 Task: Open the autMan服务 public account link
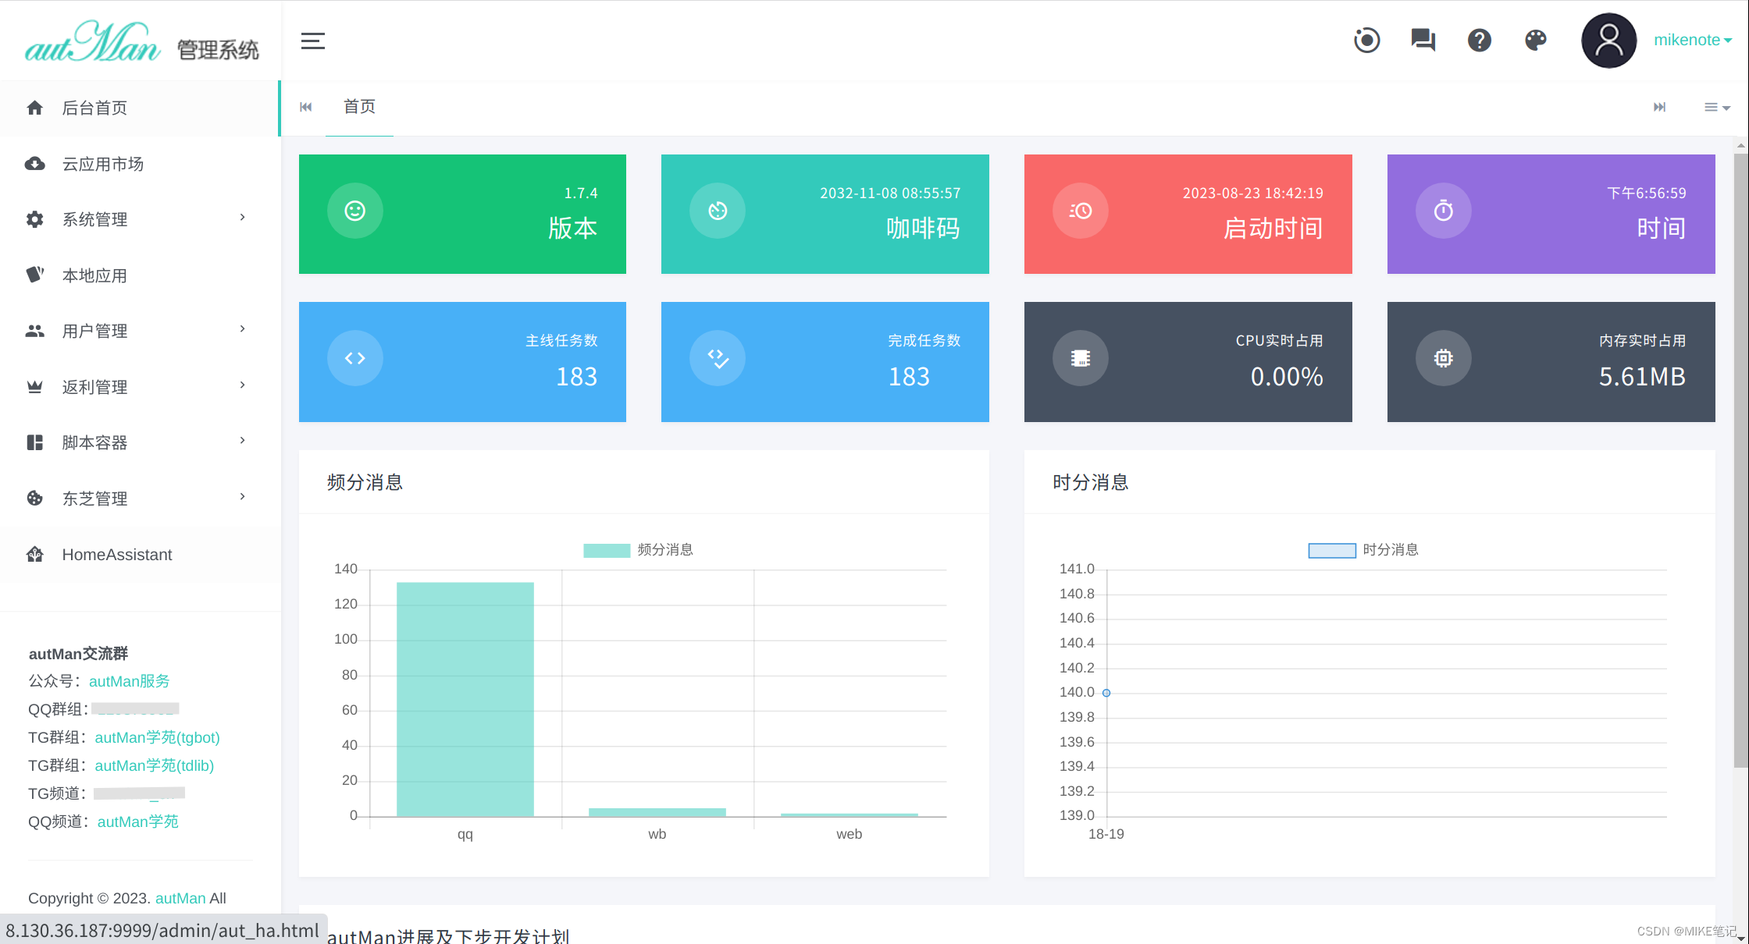tap(130, 681)
